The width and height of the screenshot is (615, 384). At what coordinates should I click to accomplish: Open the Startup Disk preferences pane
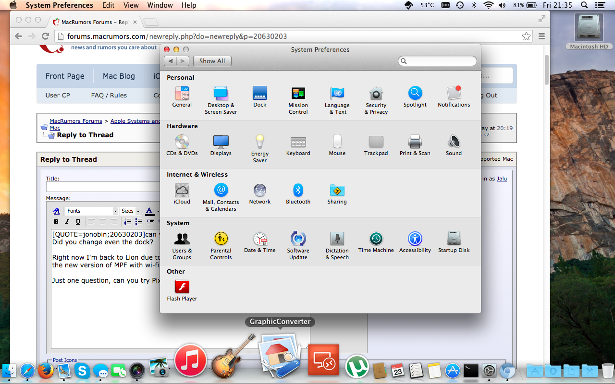454,242
